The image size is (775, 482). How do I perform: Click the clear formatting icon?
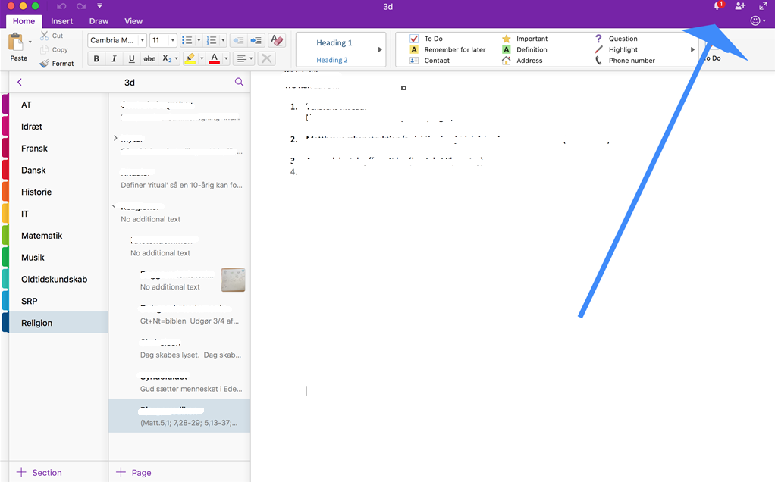[278, 40]
